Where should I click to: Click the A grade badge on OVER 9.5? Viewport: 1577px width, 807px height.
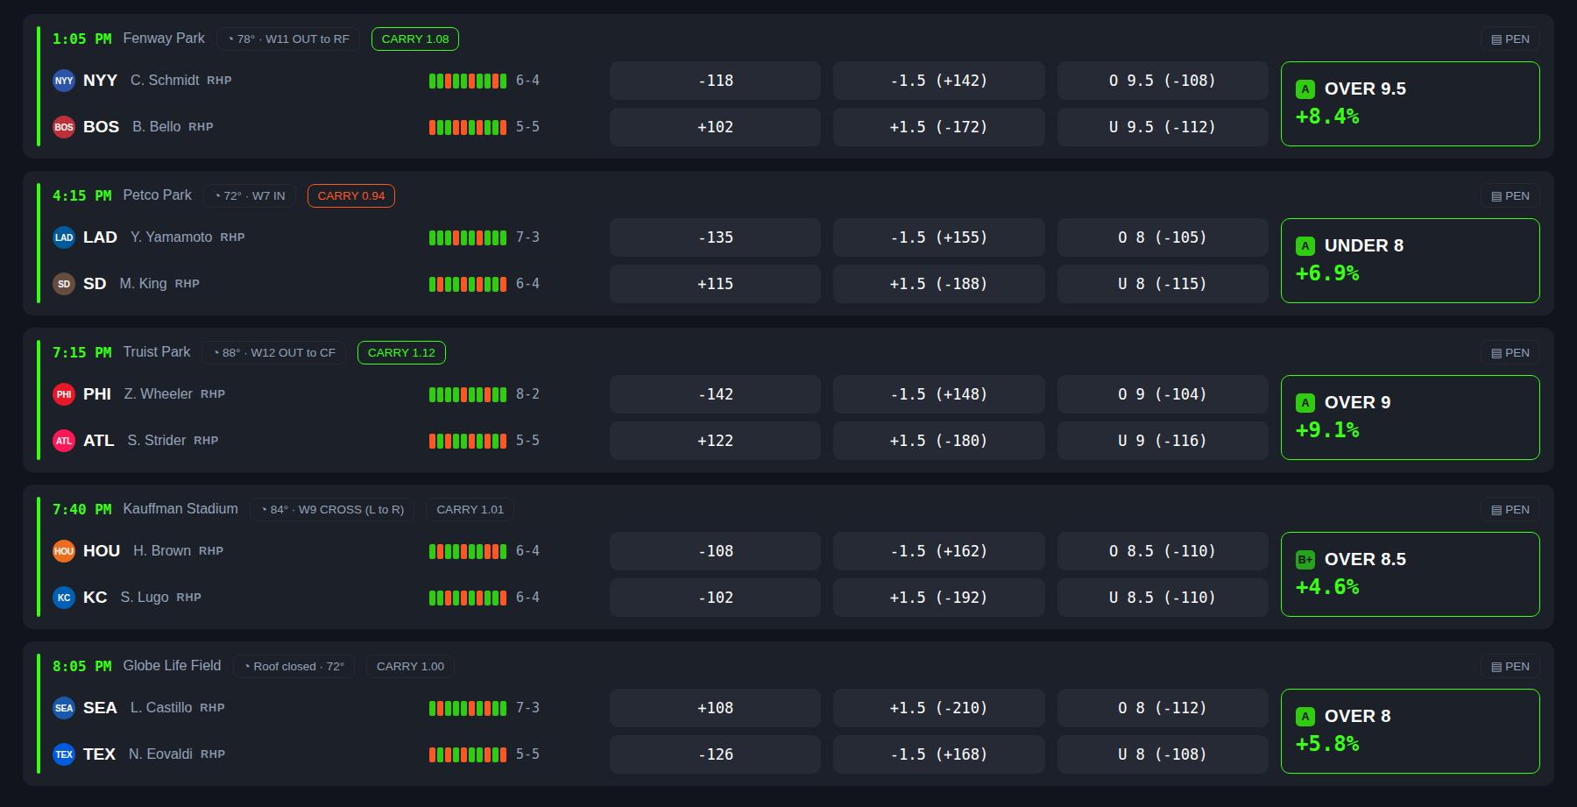pos(1305,89)
